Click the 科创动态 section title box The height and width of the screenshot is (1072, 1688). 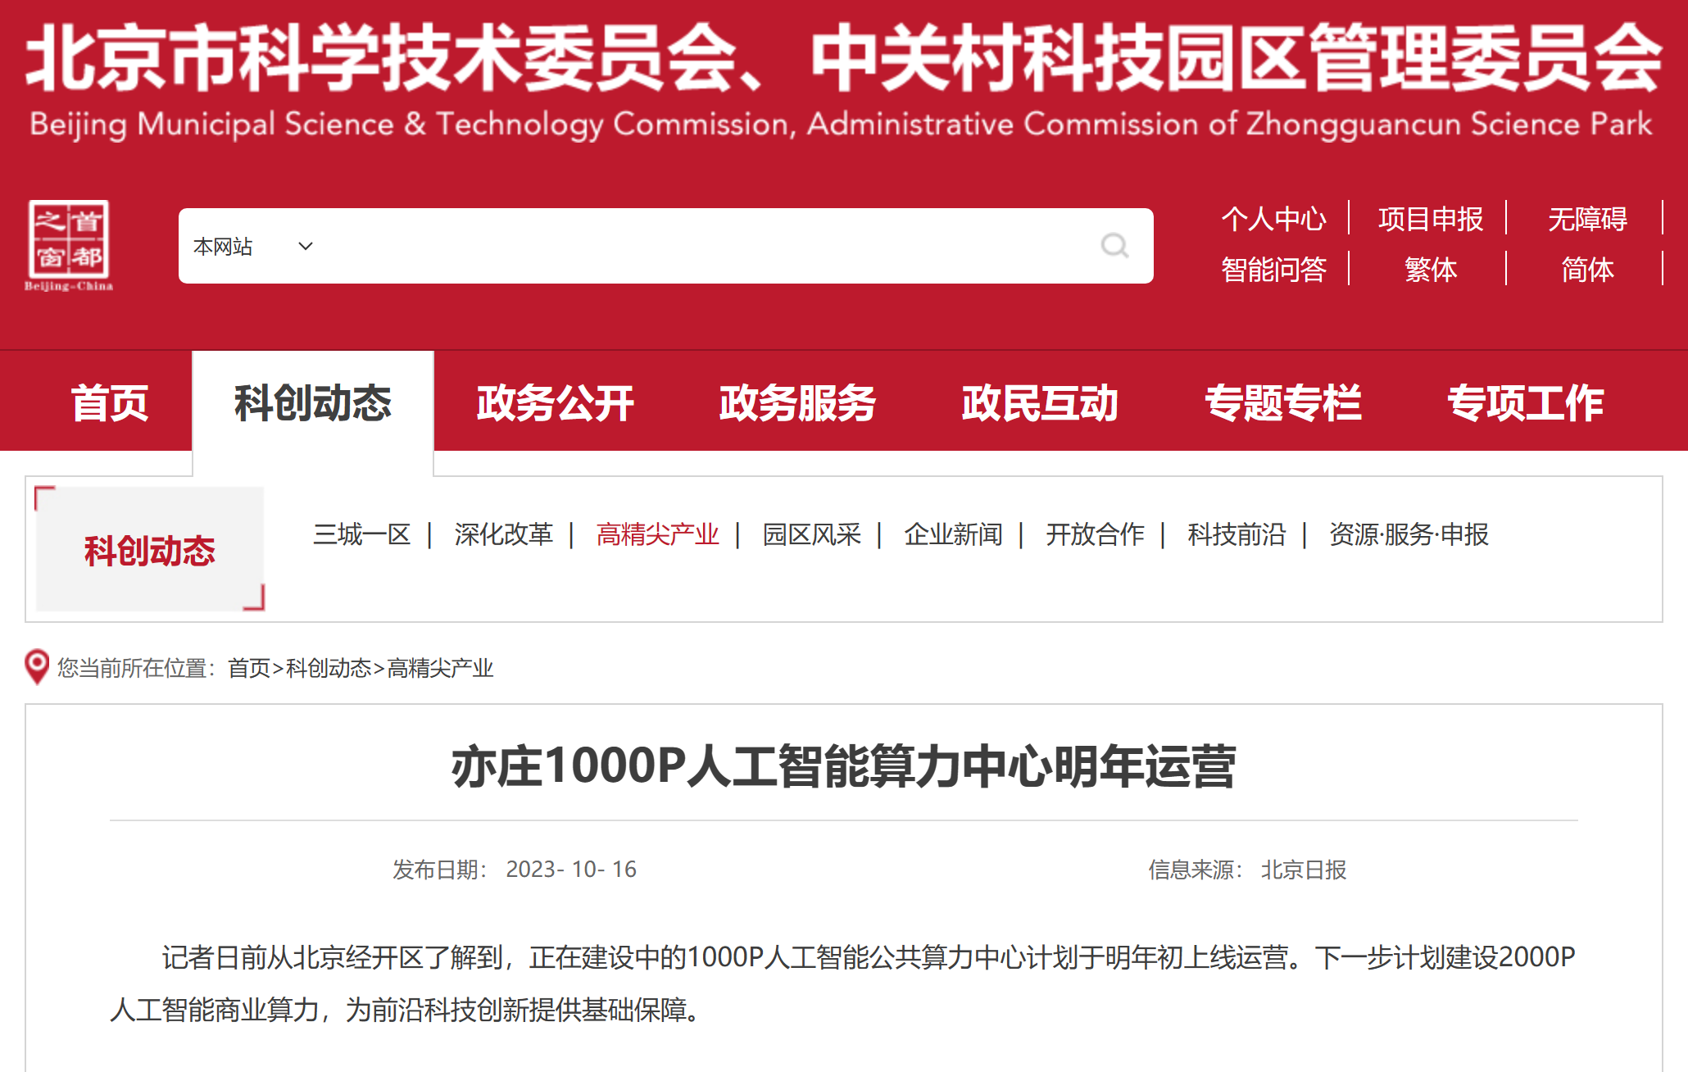[149, 550]
